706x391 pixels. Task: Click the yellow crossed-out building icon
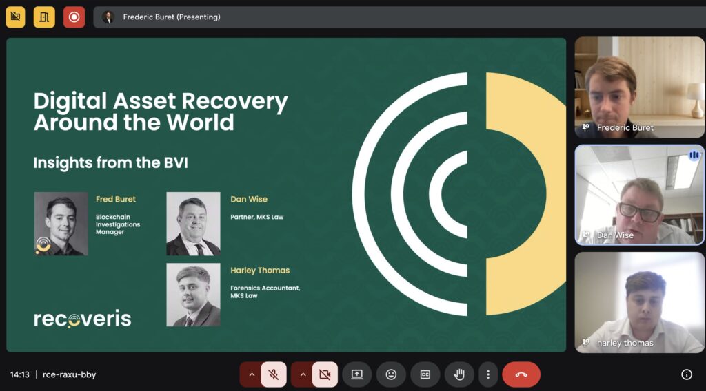pos(15,17)
